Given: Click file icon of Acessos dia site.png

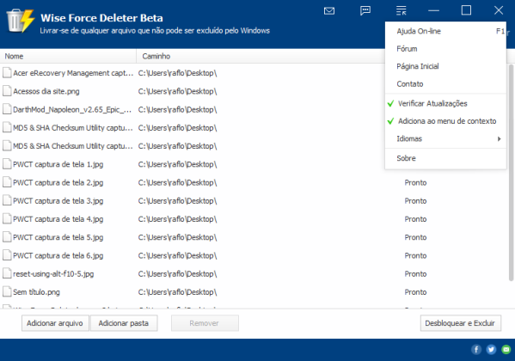Looking at the screenshot, I should [7, 91].
